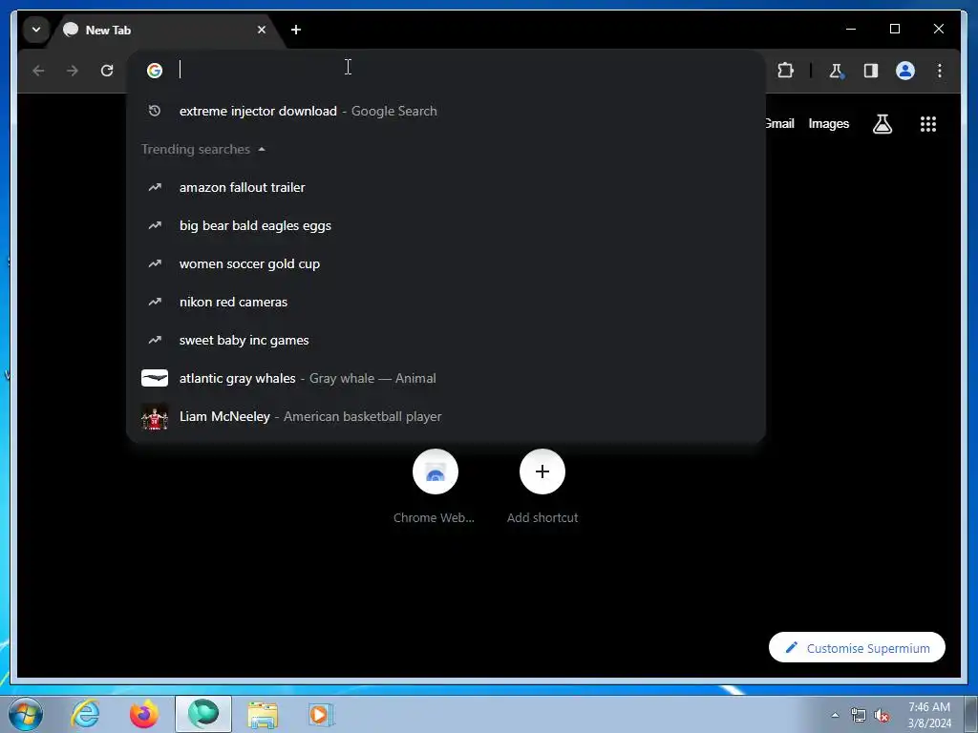The image size is (978, 733).
Task: Select extreme injector download history suggestion
Action: [446, 111]
